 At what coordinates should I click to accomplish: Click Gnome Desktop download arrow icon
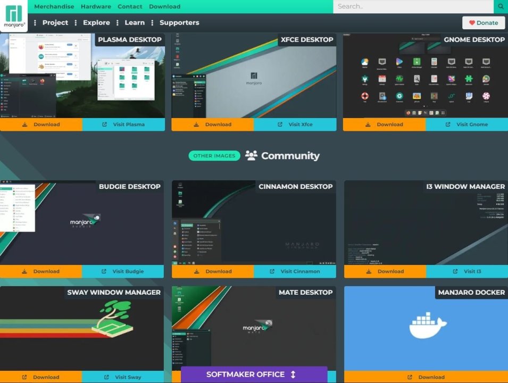point(368,124)
